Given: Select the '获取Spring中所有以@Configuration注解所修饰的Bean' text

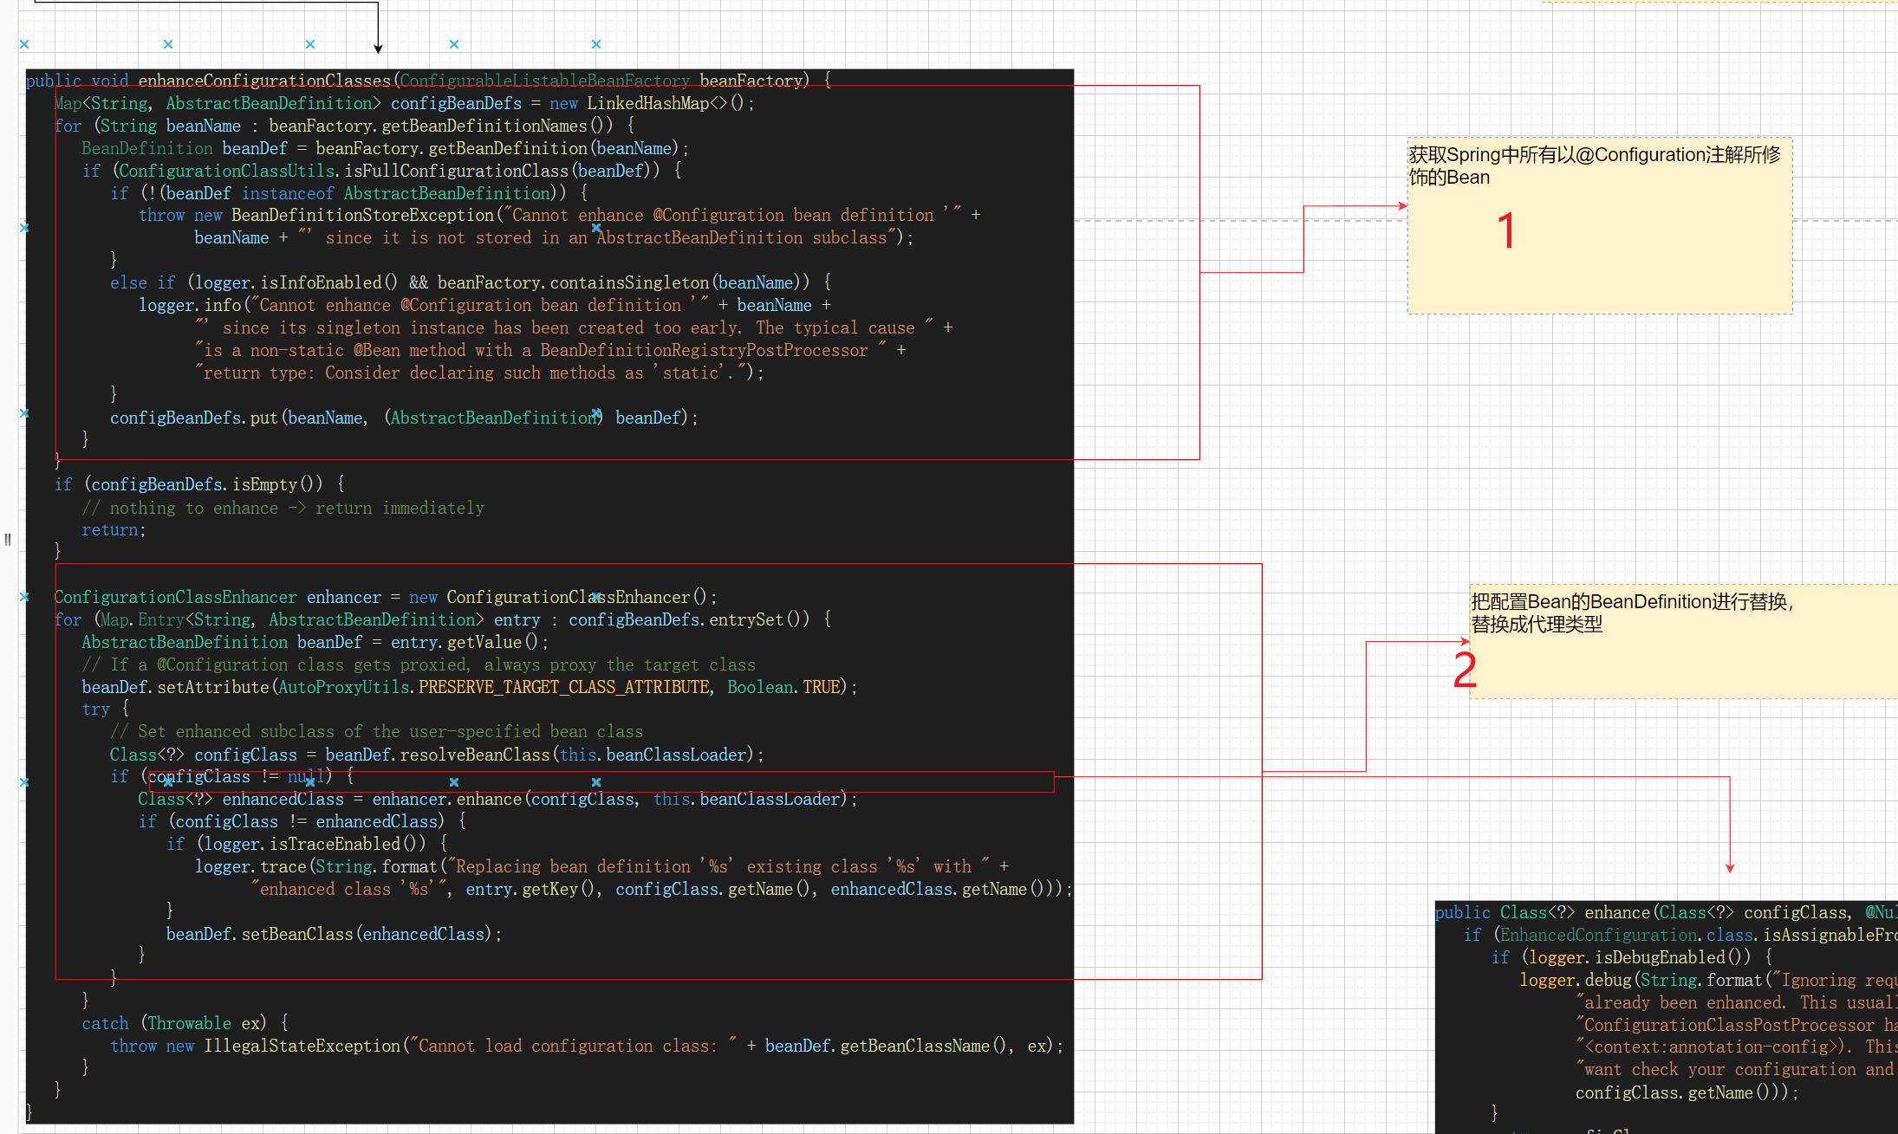Looking at the screenshot, I should pyautogui.click(x=1595, y=165).
